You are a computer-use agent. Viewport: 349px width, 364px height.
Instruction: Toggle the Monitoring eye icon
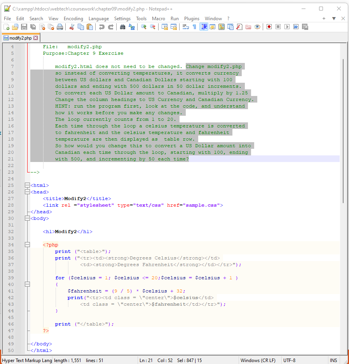pyautogui.click(x=257, y=27)
